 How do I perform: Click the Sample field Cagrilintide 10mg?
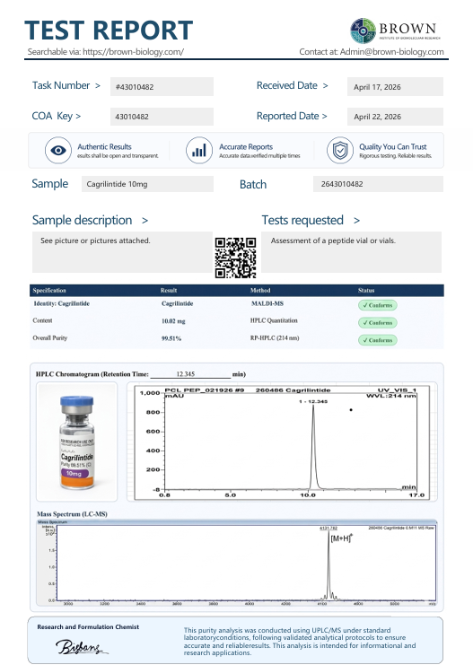tap(147, 184)
